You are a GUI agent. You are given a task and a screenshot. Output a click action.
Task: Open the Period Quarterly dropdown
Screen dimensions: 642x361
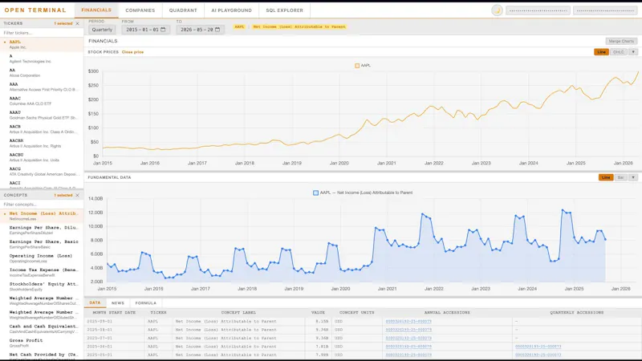tap(102, 30)
